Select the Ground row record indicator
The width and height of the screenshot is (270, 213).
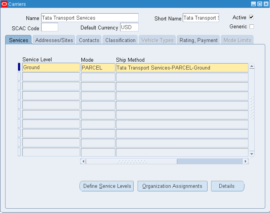click(x=19, y=67)
